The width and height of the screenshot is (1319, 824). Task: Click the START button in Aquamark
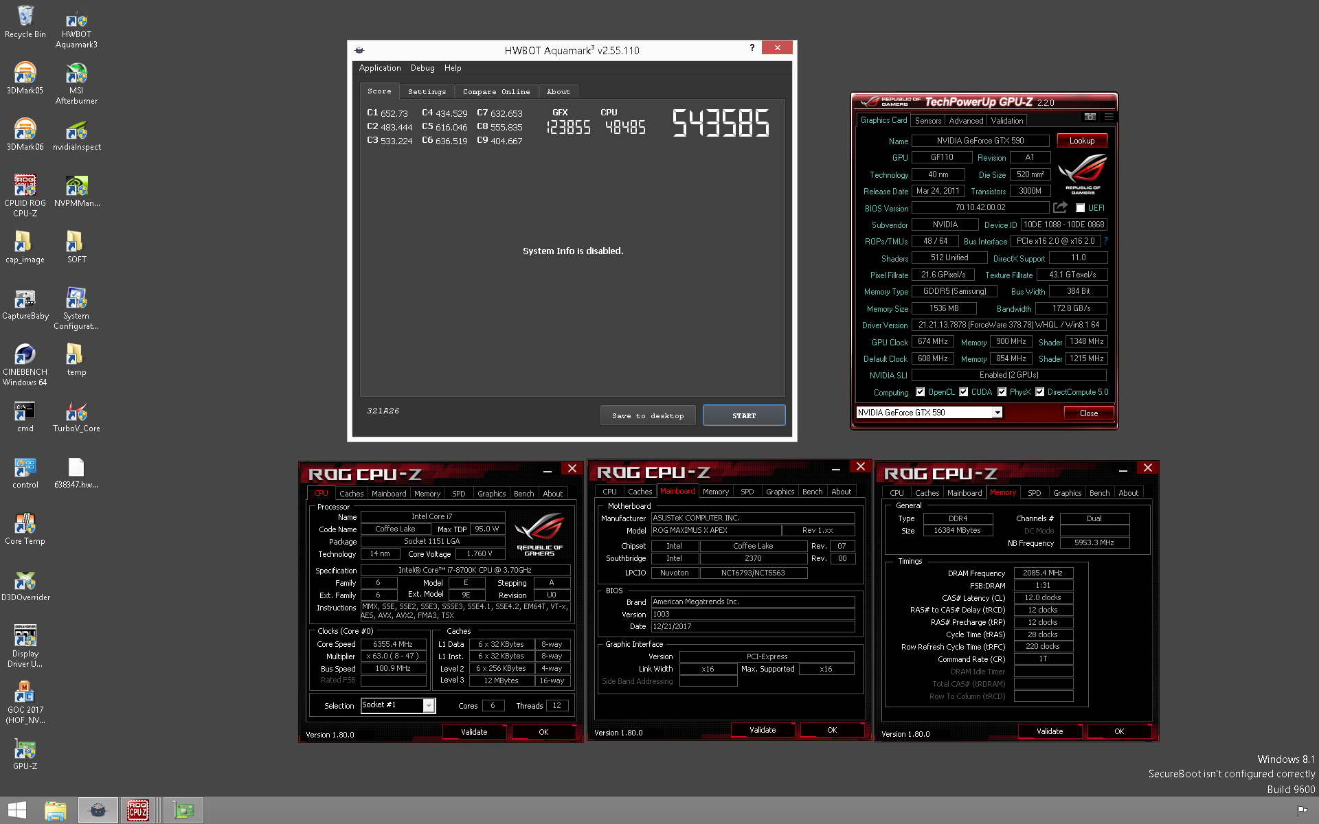tap(744, 415)
